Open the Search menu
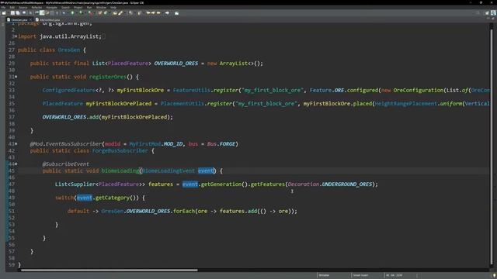 (65, 7)
